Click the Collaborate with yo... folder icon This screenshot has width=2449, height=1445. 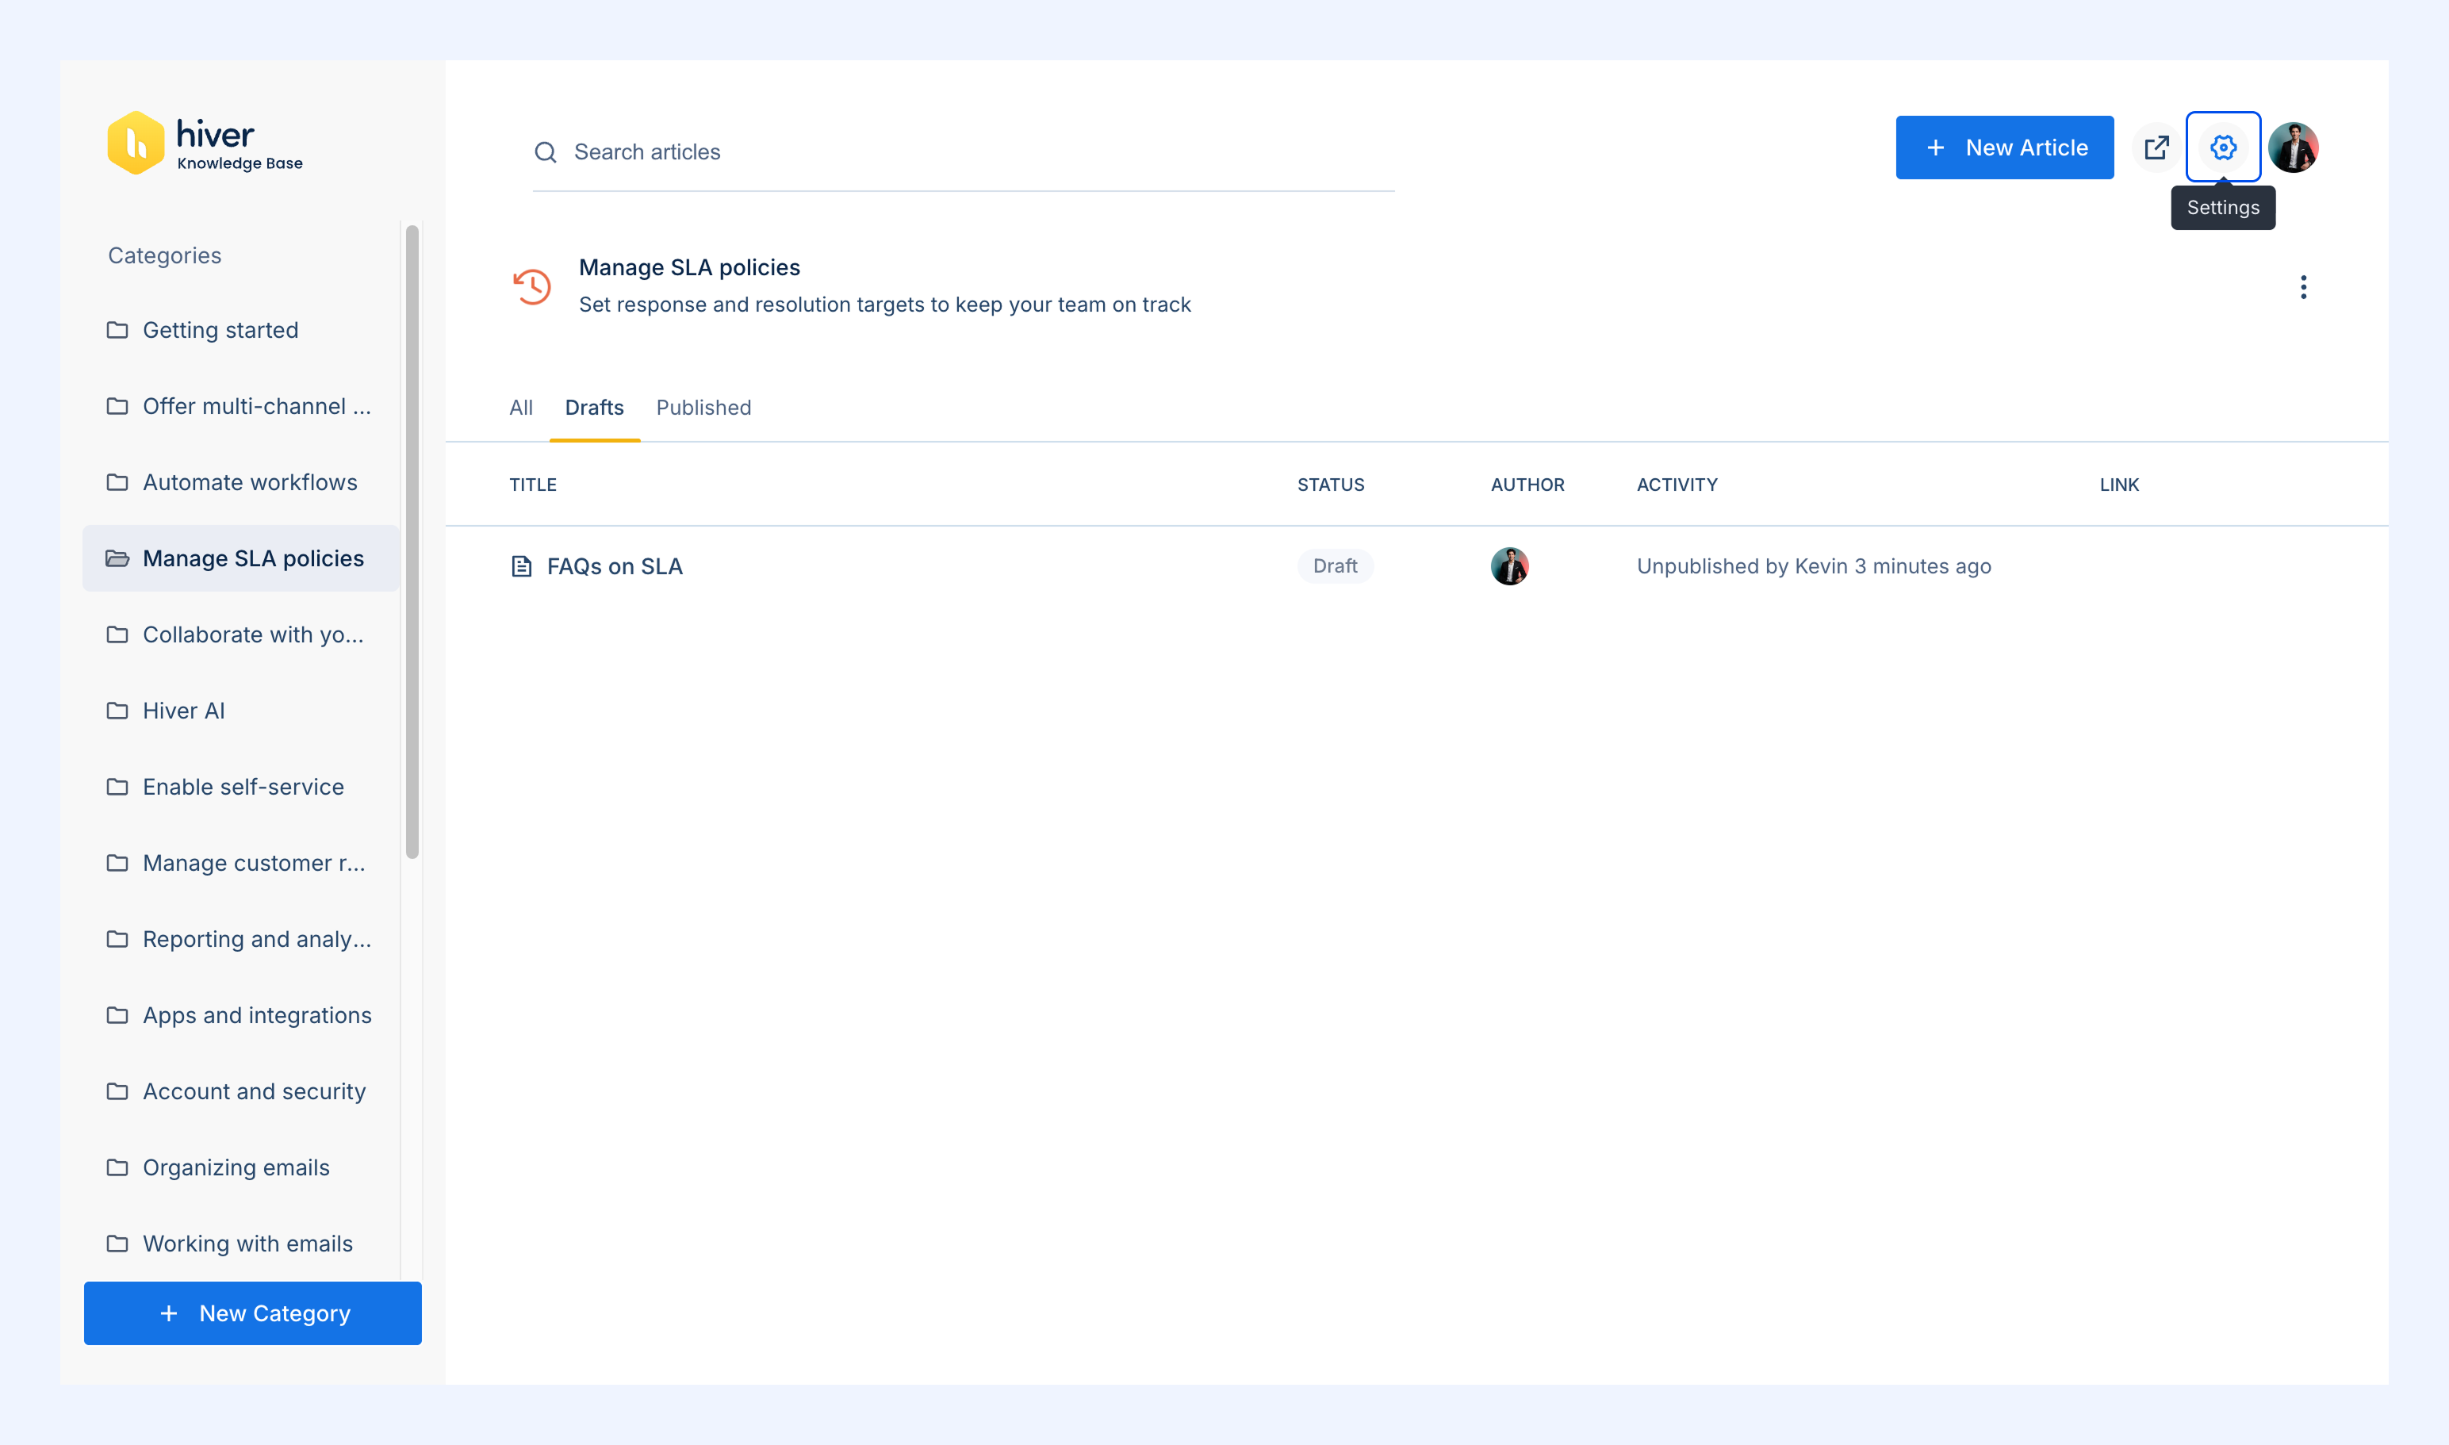coord(117,635)
